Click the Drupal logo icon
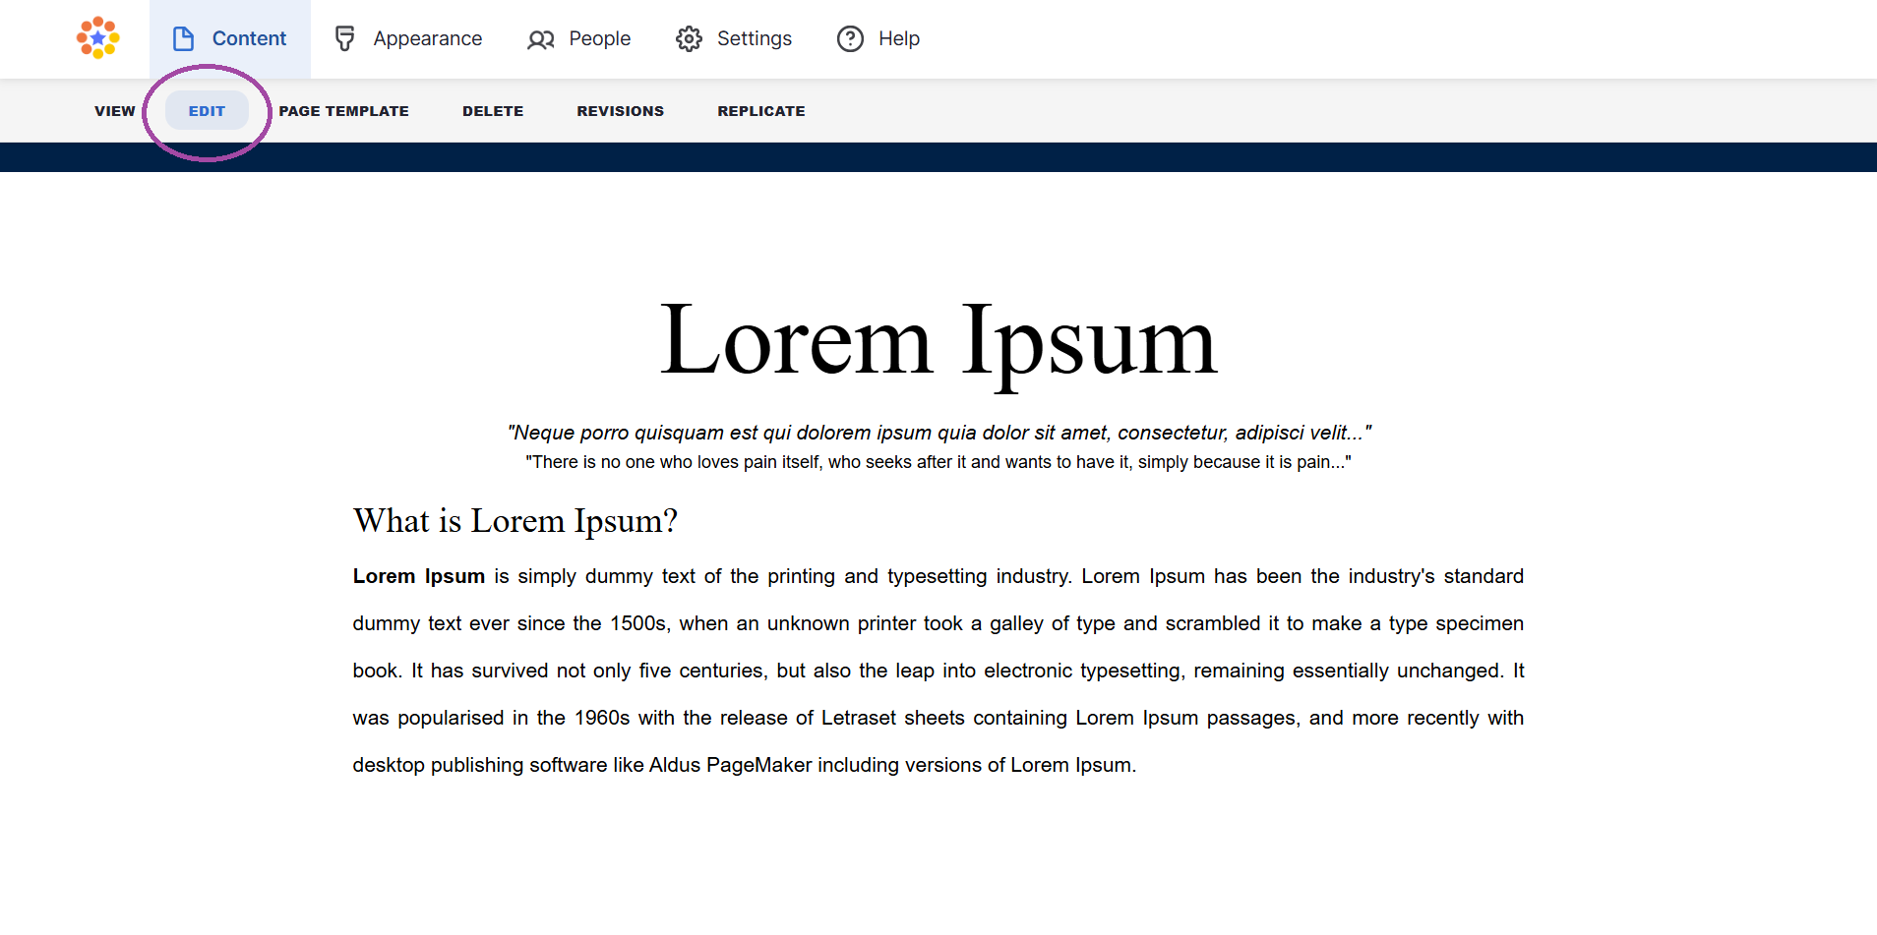This screenshot has height=935, width=1877. (96, 38)
